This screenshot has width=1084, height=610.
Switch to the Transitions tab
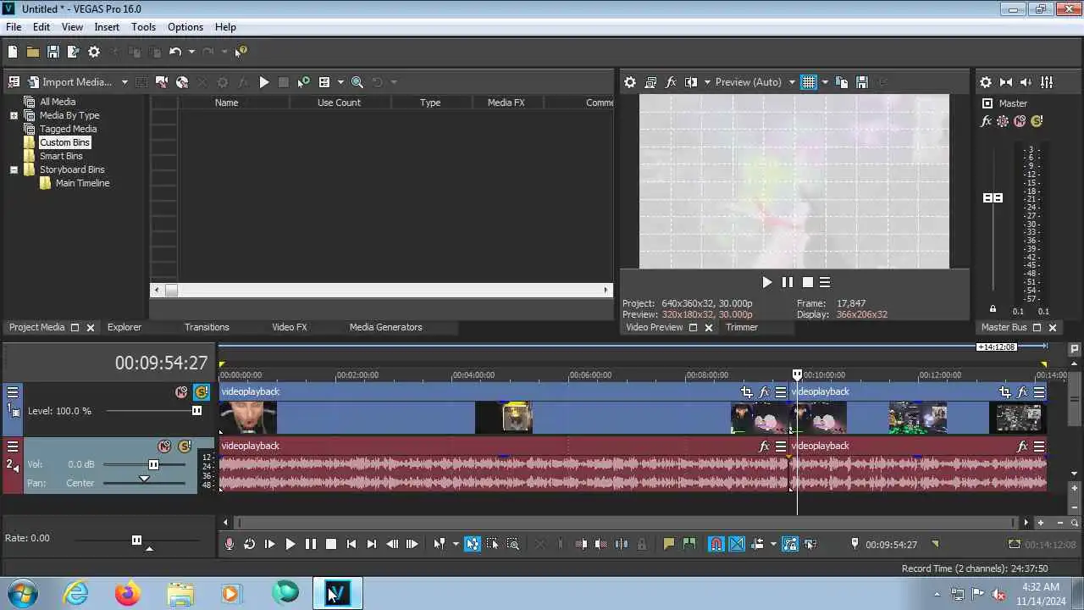[x=207, y=327]
